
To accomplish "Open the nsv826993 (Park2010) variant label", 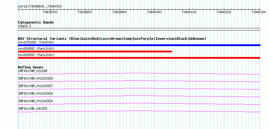I will tap(36, 55).
